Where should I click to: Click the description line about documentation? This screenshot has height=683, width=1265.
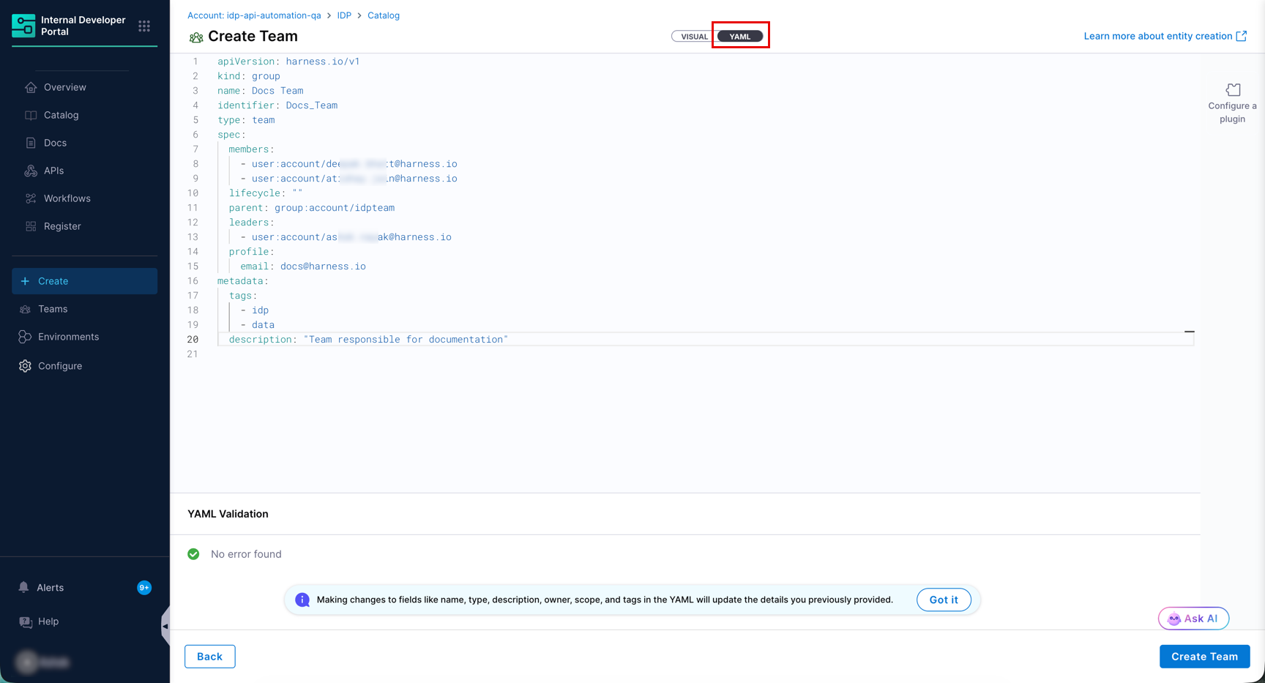pos(368,340)
